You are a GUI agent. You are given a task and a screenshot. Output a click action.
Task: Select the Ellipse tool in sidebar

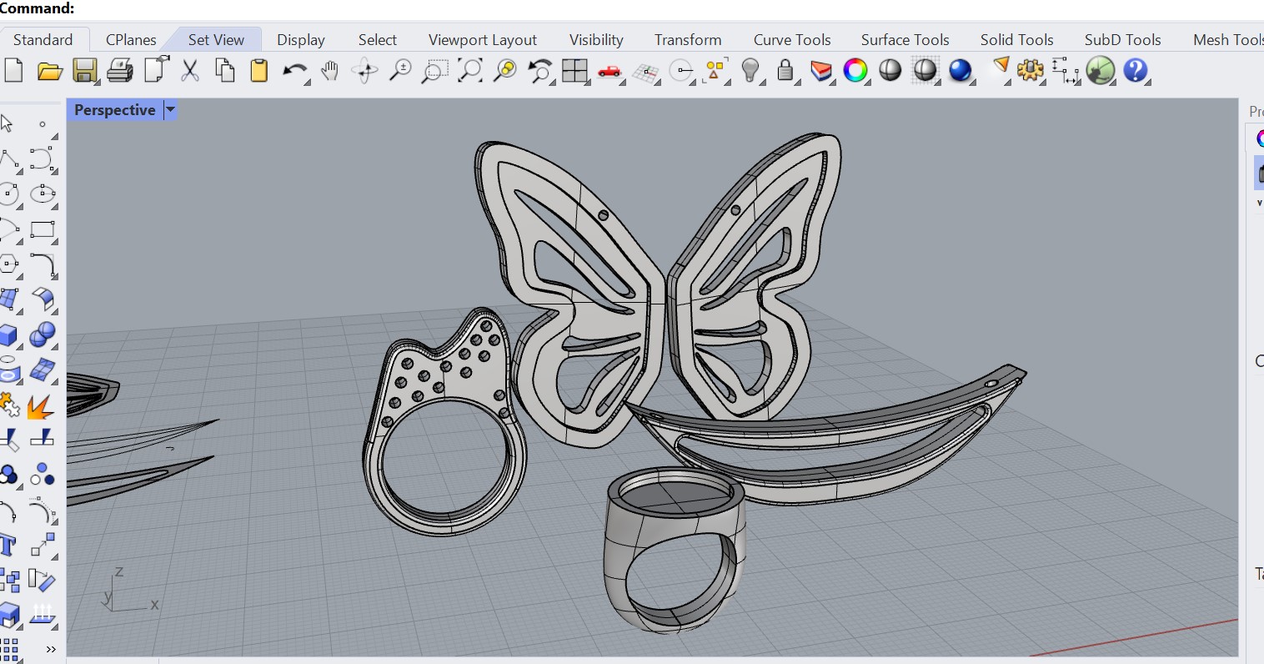(43, 194)
